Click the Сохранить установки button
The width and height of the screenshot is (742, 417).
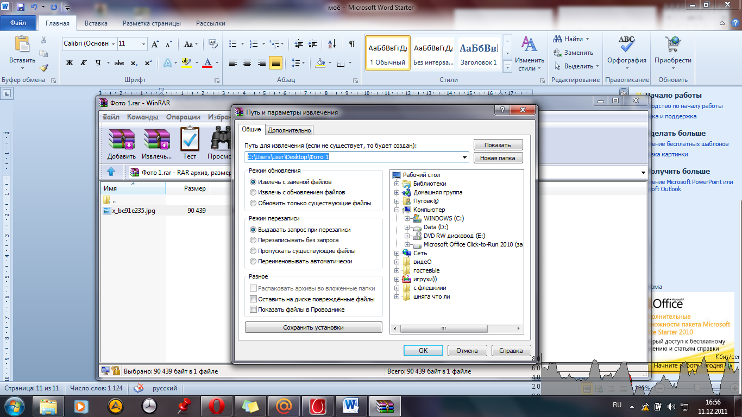click(x=313, y=327)
